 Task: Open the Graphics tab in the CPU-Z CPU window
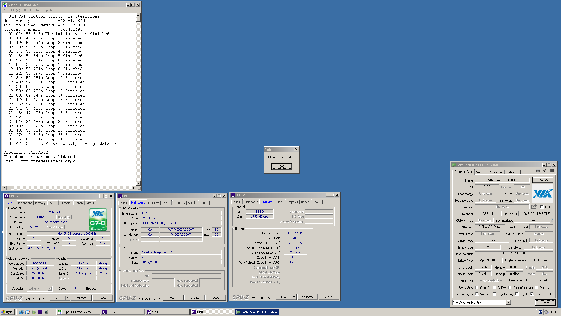(66, 203)
